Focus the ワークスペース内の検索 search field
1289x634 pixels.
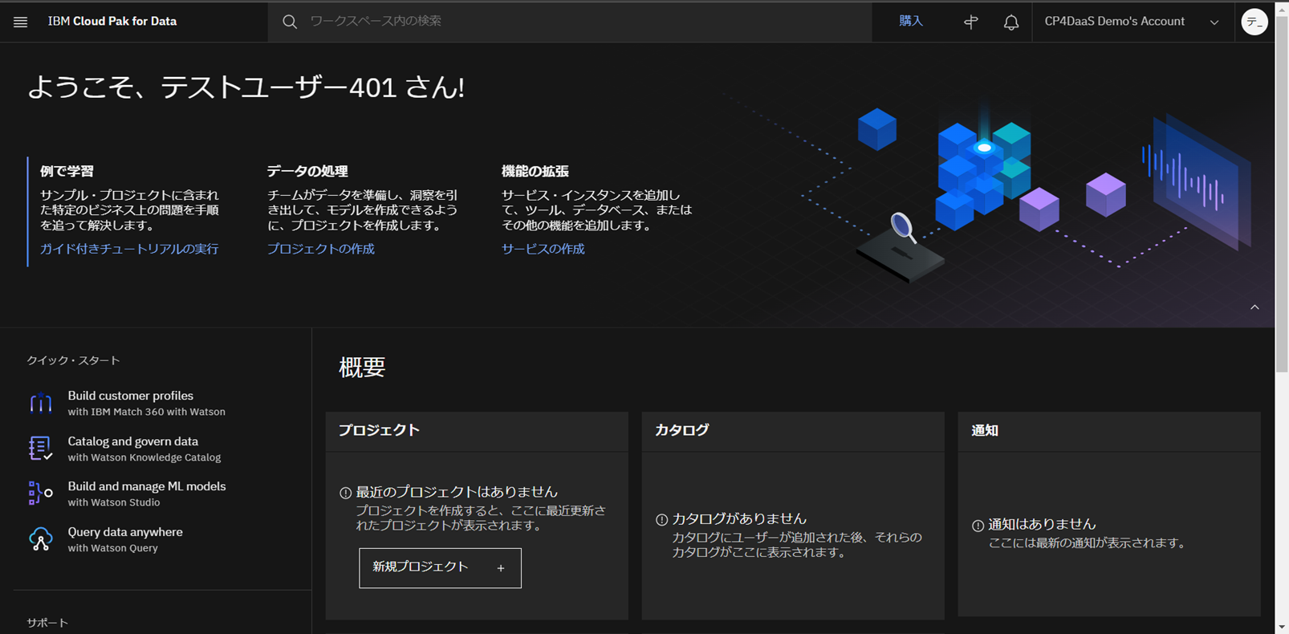coord(570,22)
